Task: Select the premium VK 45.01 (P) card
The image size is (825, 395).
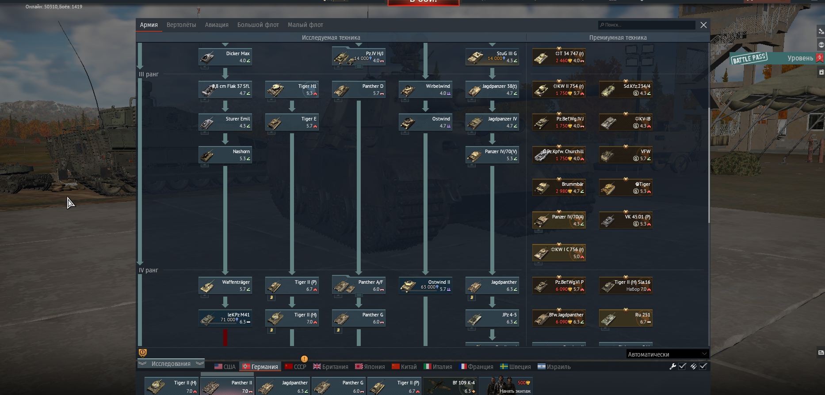Action: 626,220
